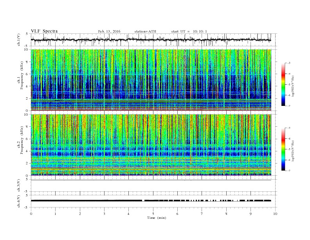Click the 'station=ATH' label
The height and width of the screenshot is (240, 310).
(x=145, y=31)
